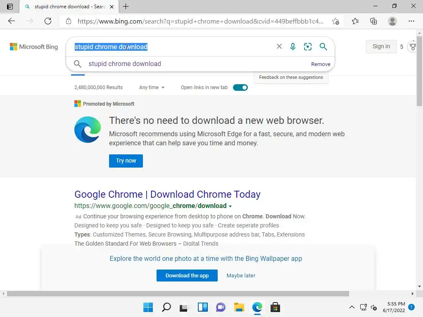Select the stupid chrome download tab
The height and width of the screenshot is (317, 423).
pyautogui.click(x=69, y=7)
